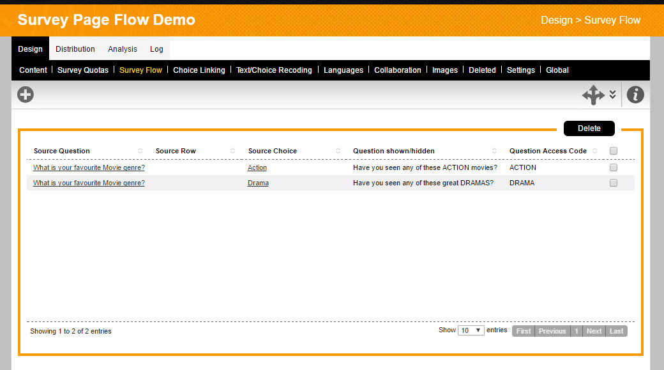This screenshot has height=370, width=664.
Task: Expand the double chevron down arrow
Action: coord(612,95)
